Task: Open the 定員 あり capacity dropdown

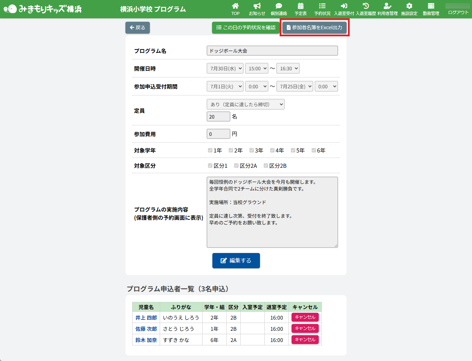Action: click(245, 105)
